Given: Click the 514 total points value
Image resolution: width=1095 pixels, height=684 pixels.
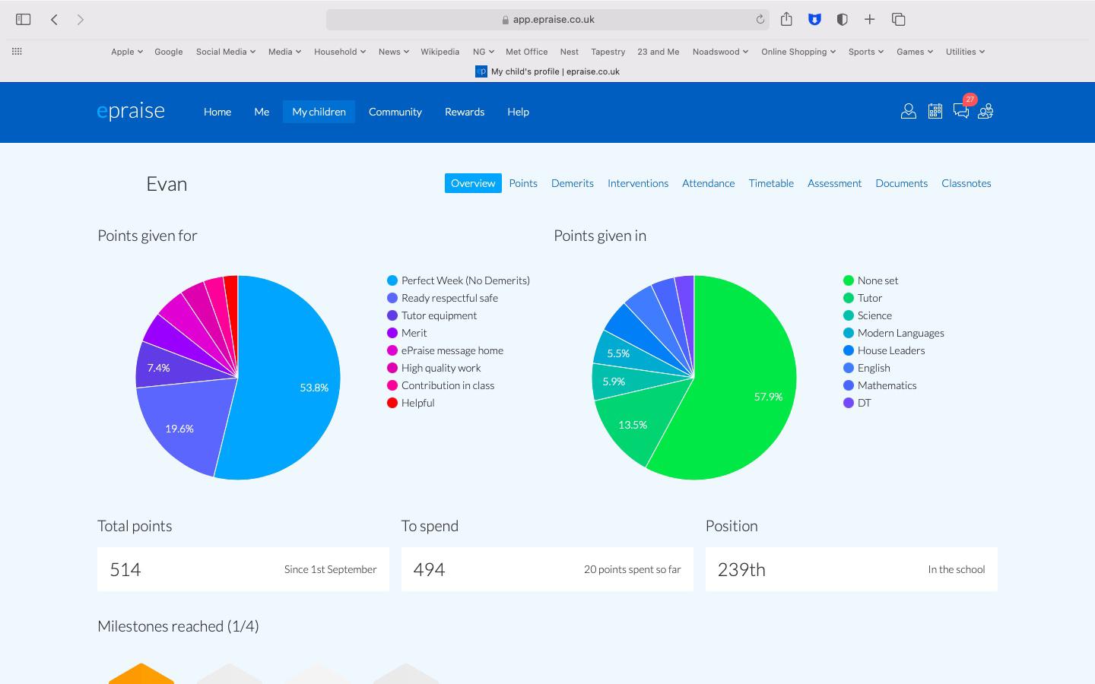Looking at the screenshot, I should [x=125, y=569].
